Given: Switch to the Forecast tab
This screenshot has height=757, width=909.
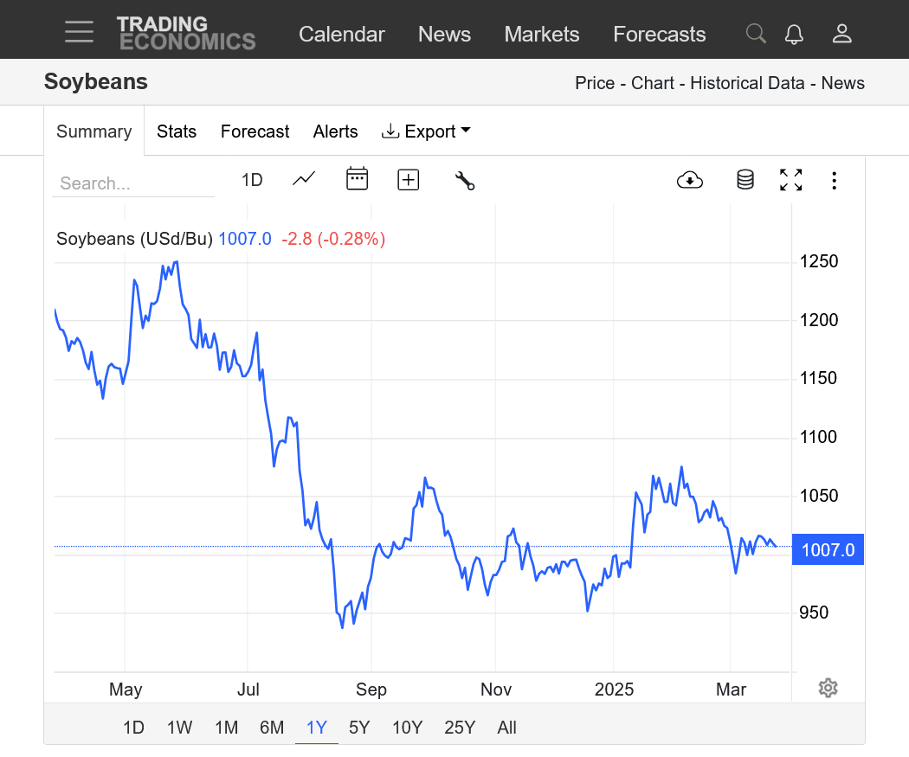Looking at the screenshot, I should 255,132.
